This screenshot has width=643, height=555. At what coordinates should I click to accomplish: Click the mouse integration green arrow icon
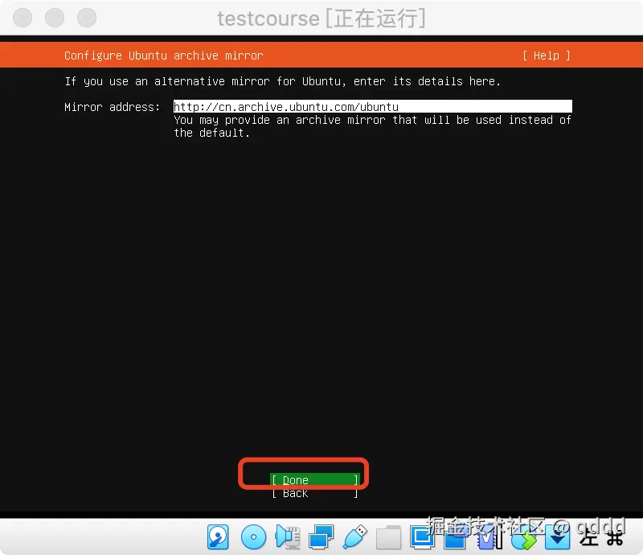click(524, 537)
